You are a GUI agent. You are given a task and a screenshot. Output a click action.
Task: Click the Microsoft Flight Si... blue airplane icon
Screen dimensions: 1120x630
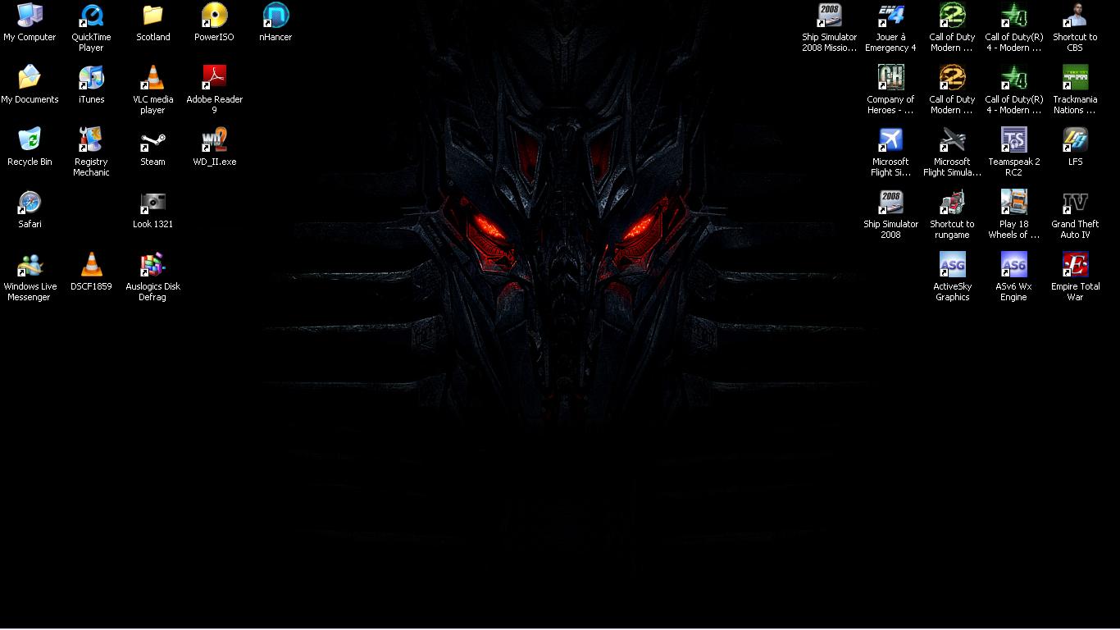pos(890,140)
